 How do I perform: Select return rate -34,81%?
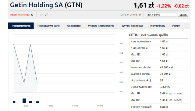point(165,87)
